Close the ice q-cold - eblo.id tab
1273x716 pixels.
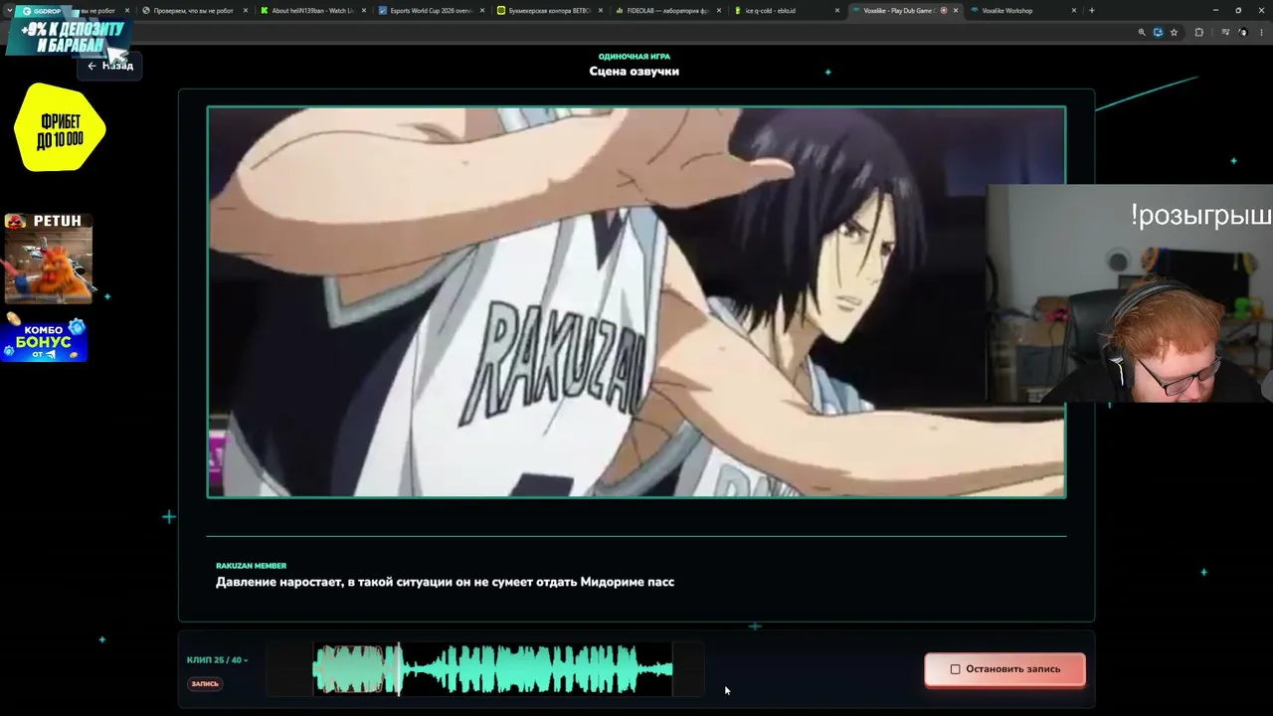(836, 11)
